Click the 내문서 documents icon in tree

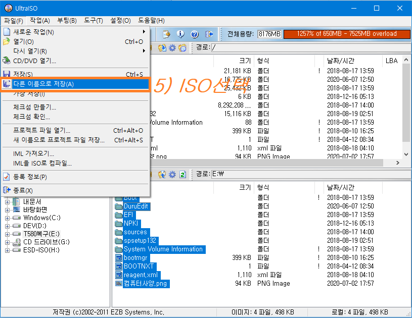[16, 201]
